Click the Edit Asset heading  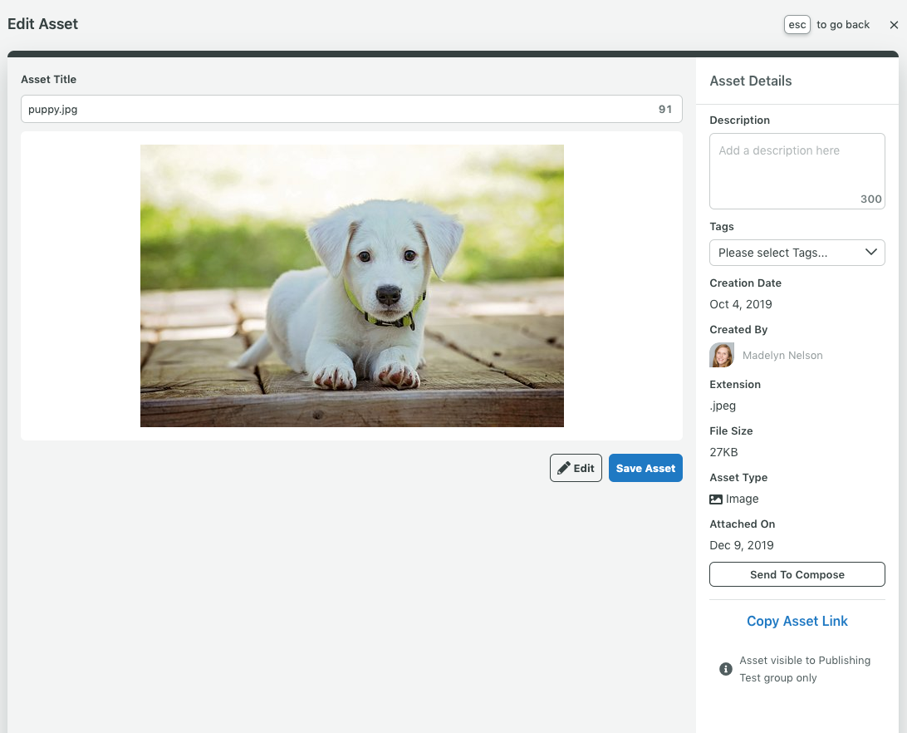(x=43, y=24)
